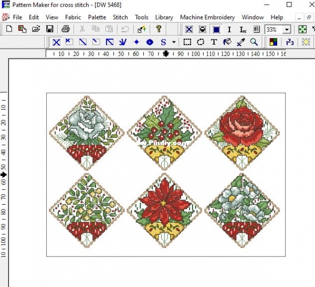Choose the French Knot tool
Screen dimensions: 315x287
(136, 42)
